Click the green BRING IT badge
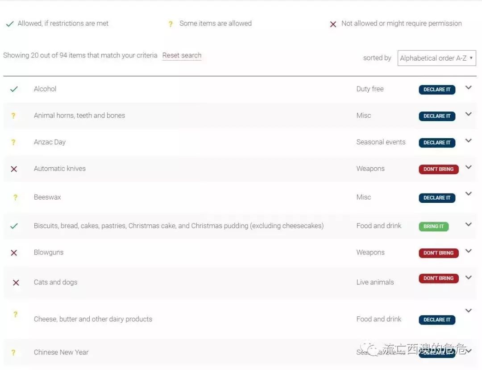 click(433, 226)
